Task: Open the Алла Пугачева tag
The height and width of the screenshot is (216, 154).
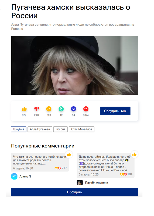Action: pos(40,129)
